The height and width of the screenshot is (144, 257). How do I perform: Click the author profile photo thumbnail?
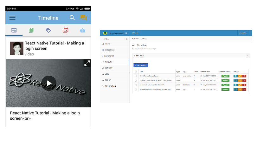[16, 48]
